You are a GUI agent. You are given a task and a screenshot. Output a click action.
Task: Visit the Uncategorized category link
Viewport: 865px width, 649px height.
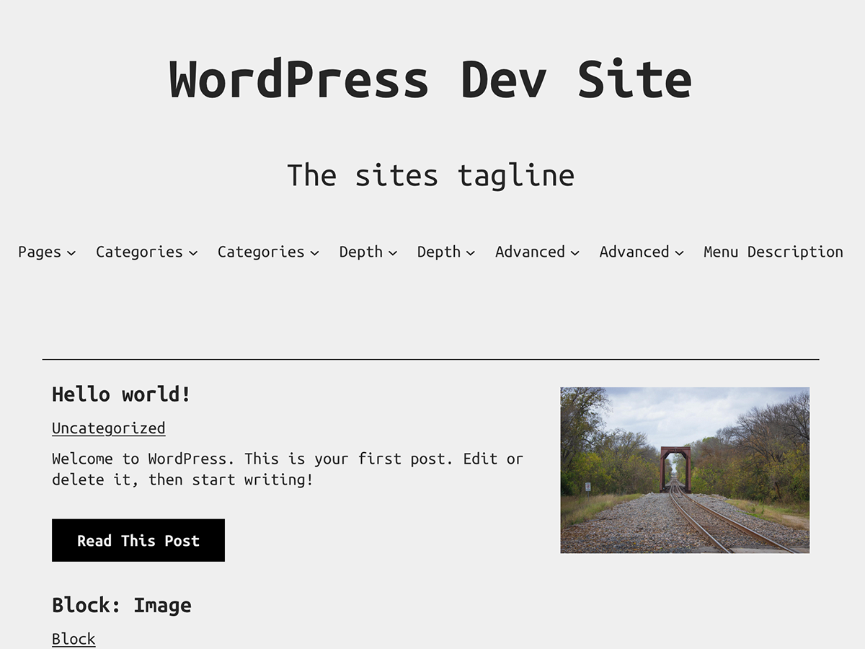click(x=108, y=428)
